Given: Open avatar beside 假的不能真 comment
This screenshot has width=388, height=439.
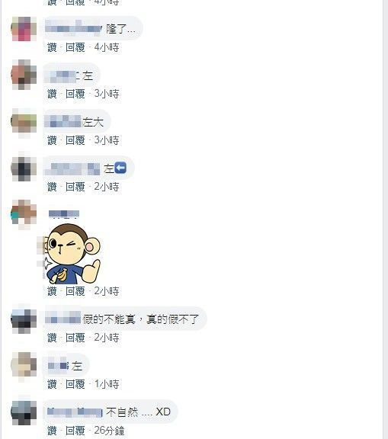Looking at the screenshot, I should coord(24,319).
